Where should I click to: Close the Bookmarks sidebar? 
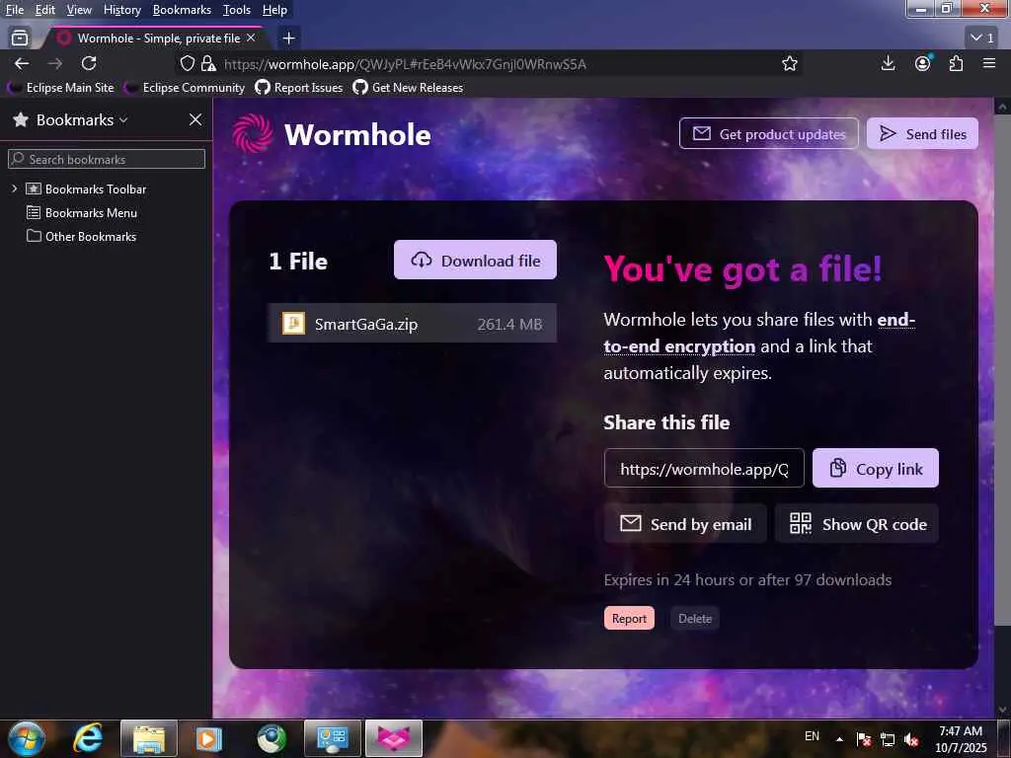195,119
